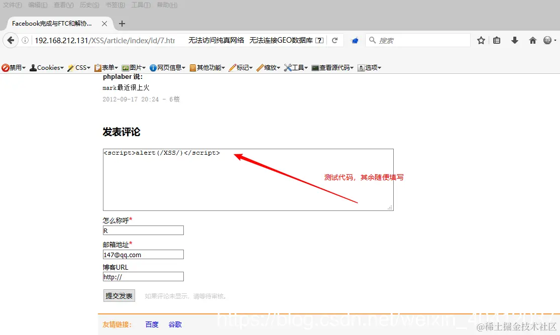Click the blue extension icon beside reload

coord(355,41)
